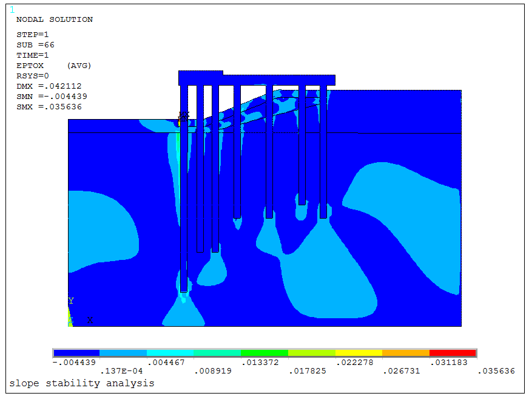The image size is (529, 399).
Task: Pick the pure green legend color band
Action: pos(264,353)
